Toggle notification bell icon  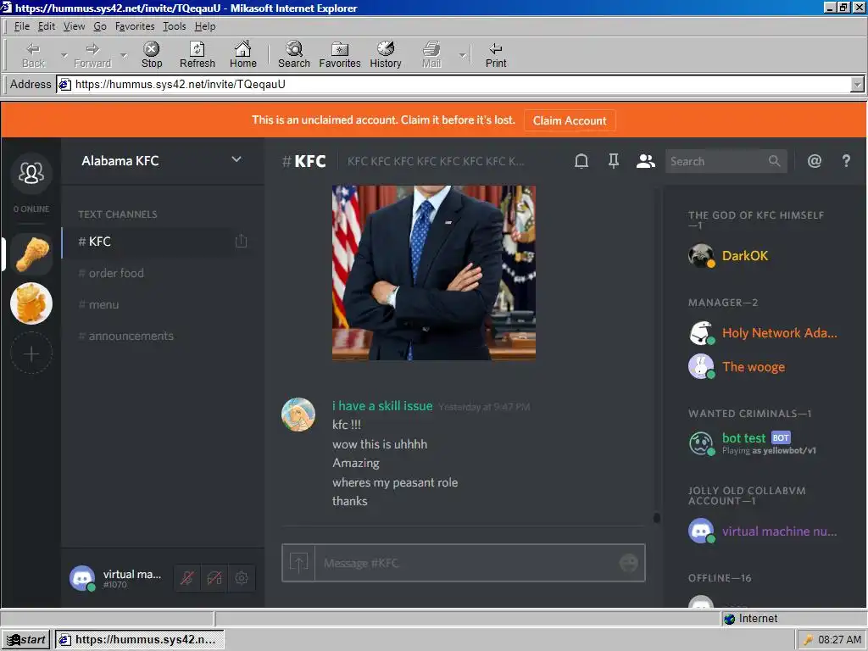581,161
